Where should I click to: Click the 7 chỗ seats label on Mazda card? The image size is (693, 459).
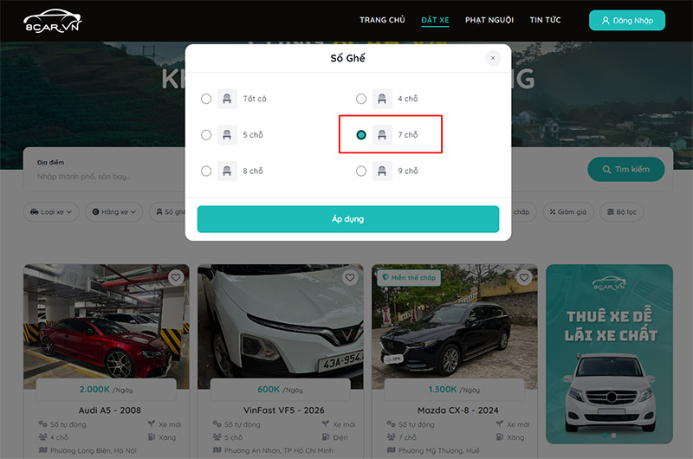407,437
